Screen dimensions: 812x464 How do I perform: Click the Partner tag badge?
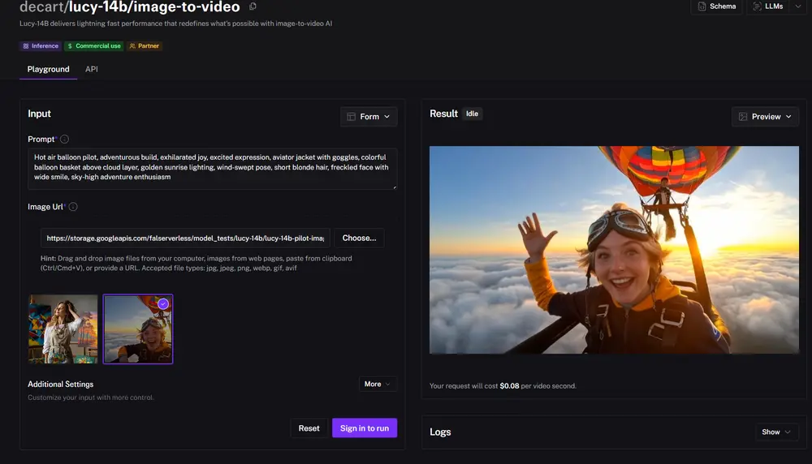click(x=145, y=46)
